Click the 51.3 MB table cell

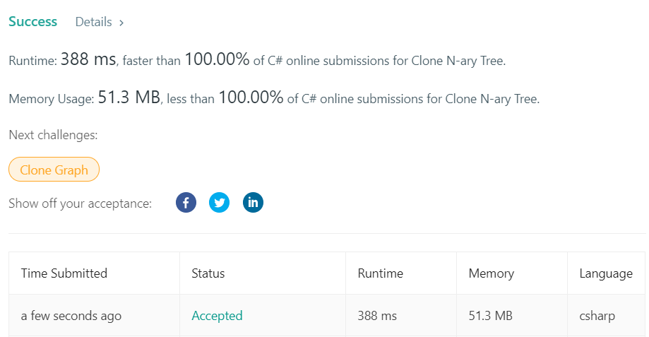[x=490, y=316]
